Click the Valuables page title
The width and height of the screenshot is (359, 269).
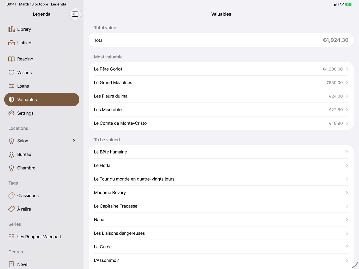[x=221, y=14]
